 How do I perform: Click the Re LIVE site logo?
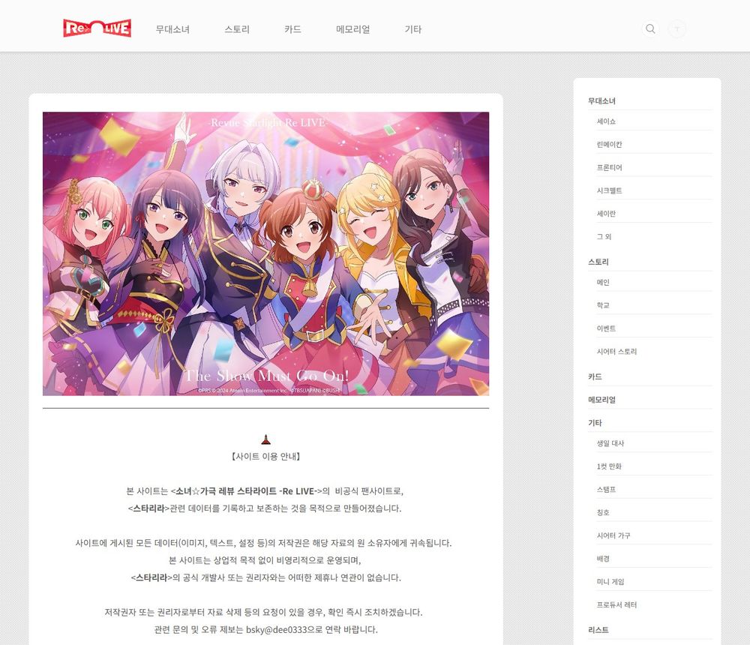point(97,28)
